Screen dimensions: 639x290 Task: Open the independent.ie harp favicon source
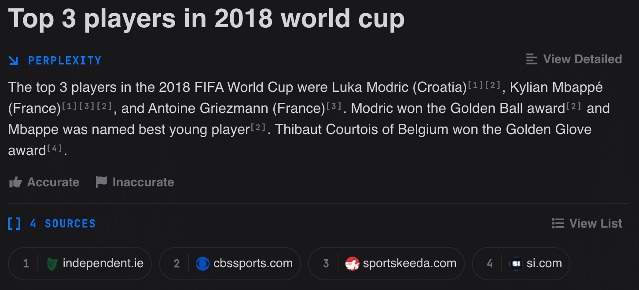[52, 264]
